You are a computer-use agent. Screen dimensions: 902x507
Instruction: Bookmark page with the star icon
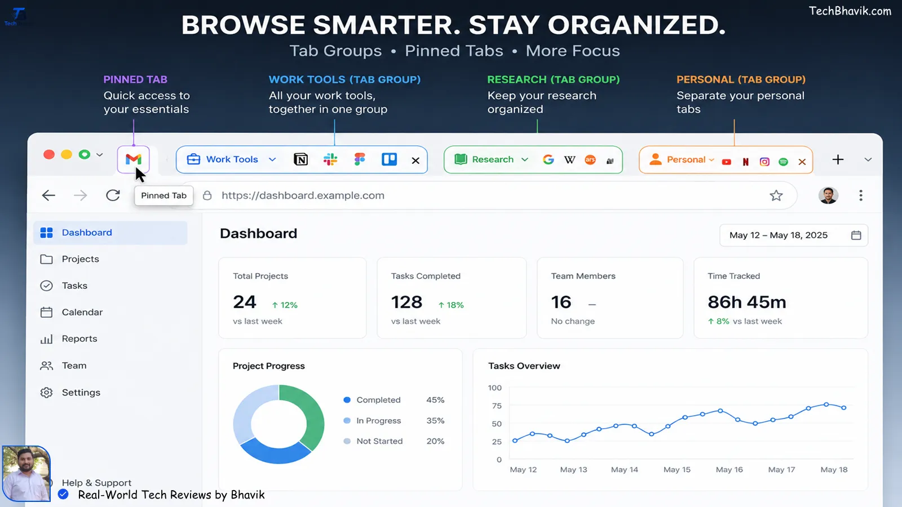[x=776, y=195]
